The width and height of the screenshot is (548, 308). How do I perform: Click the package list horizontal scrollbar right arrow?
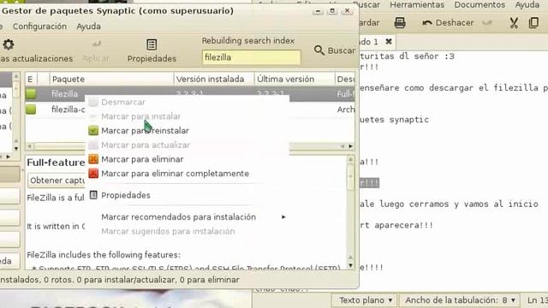(350, 146)
